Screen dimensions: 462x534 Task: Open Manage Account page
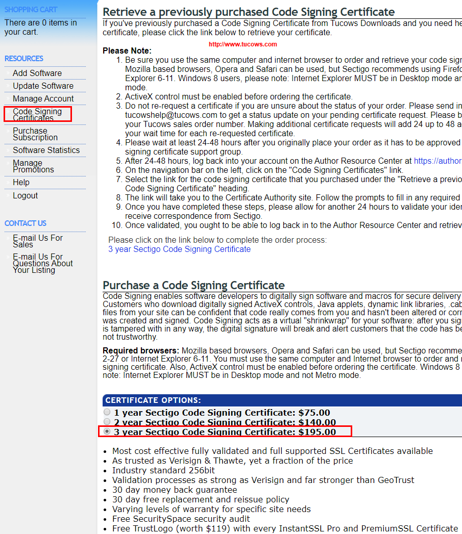tap(43, 98)
